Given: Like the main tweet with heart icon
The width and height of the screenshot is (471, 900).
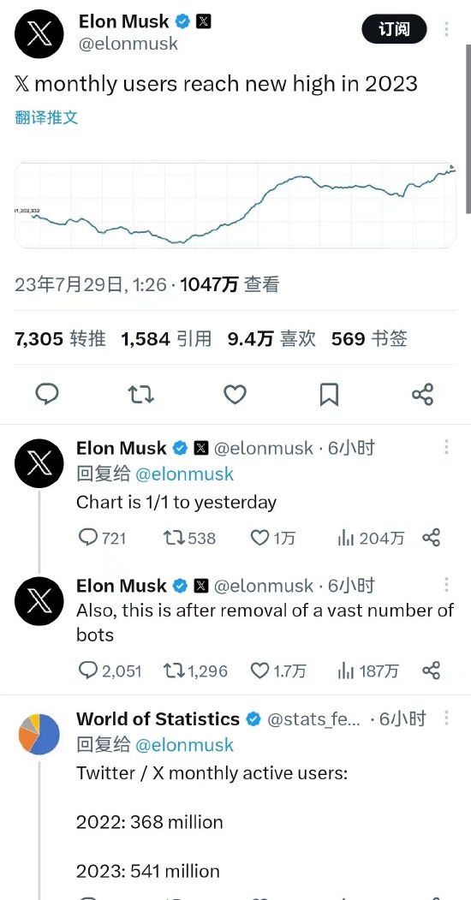Looking at the screenshot, I should point(235,394).
